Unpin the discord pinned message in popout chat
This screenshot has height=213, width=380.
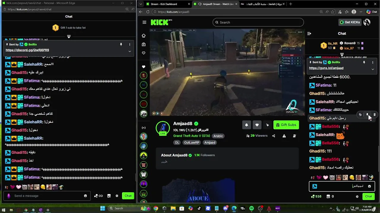click(121, 44)
